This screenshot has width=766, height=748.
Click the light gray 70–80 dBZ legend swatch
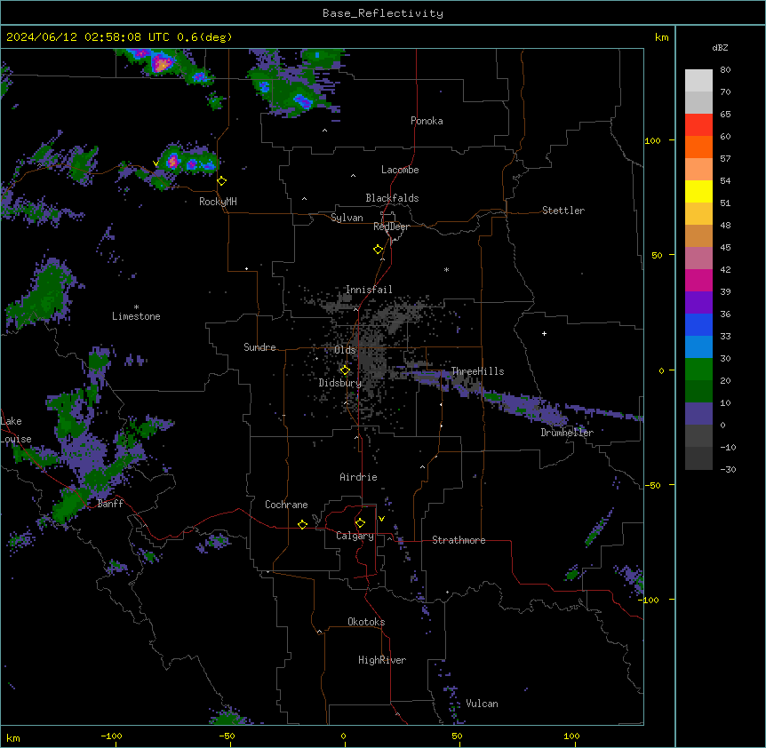(698, 81)
